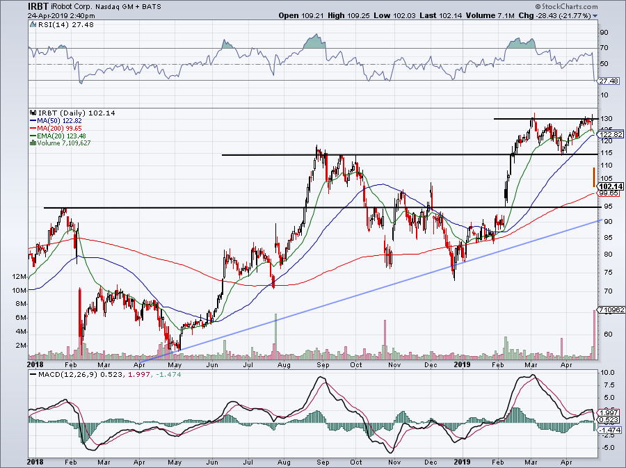The image size is (626, 468).
Task: Click the 130 label on the price axis
Action: [x=607, y=118]
